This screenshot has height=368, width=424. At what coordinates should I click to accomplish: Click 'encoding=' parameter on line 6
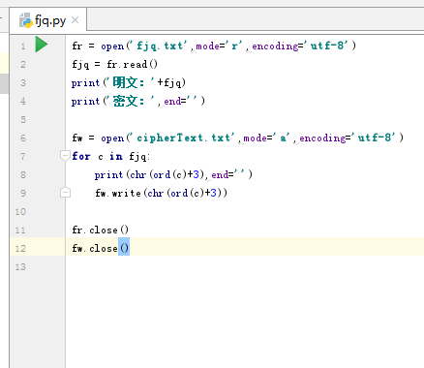(x=325, y=138)
